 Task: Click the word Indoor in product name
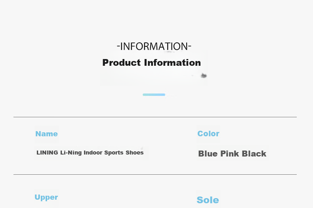[93, 153]
